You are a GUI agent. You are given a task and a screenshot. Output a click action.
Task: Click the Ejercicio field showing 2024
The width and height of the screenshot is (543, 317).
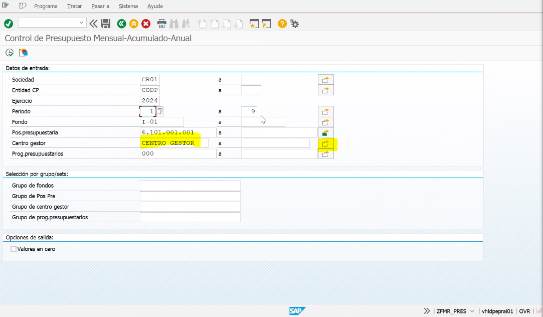pyautogui.click(x=150, y=101)
